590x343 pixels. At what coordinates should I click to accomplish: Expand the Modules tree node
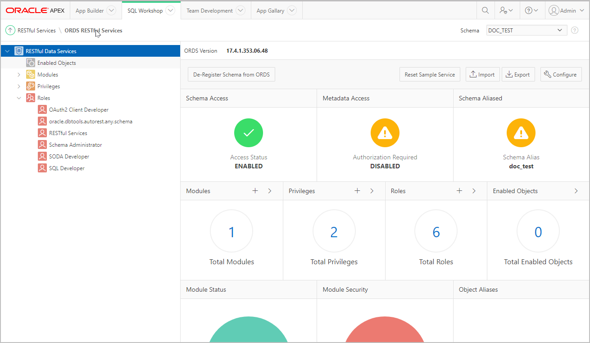pyautogui.click(x=19, y=75)
